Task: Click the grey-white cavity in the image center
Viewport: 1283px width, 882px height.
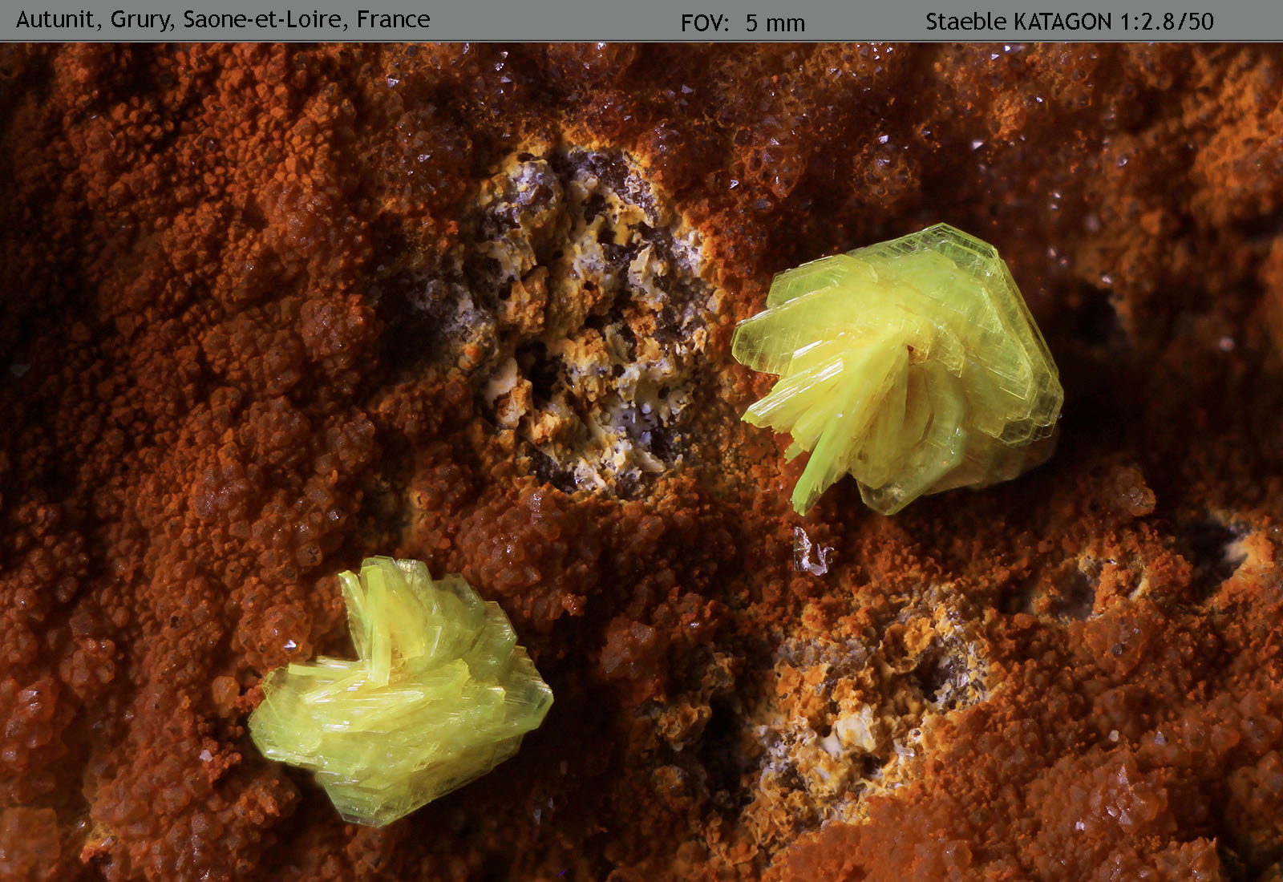Action: [585, 321]
